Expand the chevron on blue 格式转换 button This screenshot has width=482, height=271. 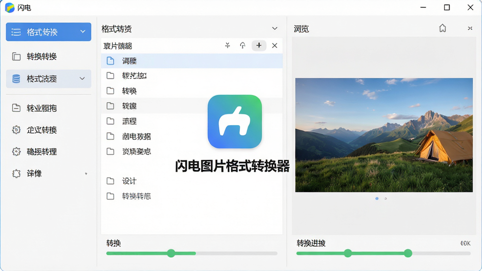pos(83,32)
